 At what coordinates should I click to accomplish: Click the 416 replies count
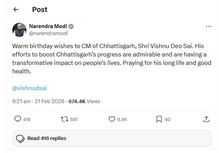coord(26,120)
